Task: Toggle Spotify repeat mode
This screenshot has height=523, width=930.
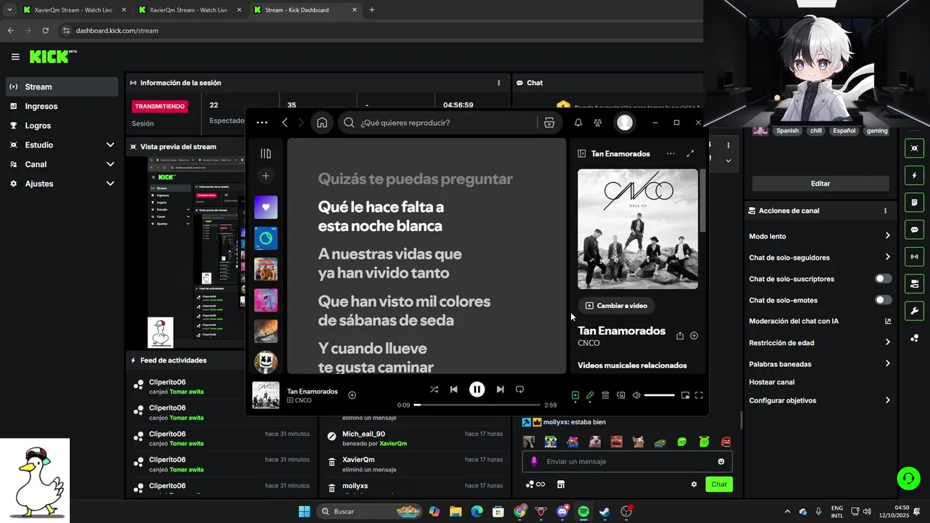Action: [x=519, y=389]
